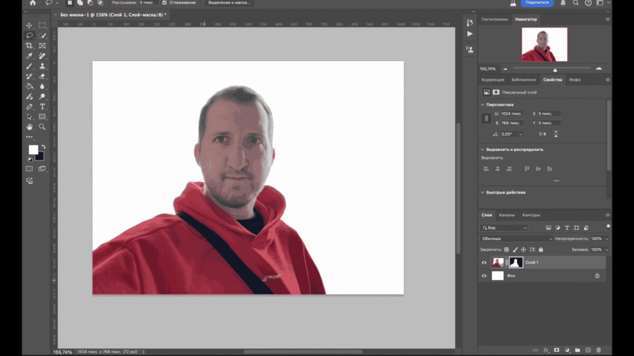
Task: Add layer style via fx icon
Action: (546, 350)
